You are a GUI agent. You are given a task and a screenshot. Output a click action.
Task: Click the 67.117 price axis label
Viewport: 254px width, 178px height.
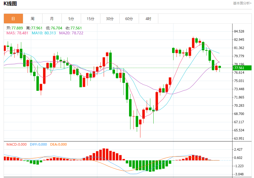(x=239, y=122)
